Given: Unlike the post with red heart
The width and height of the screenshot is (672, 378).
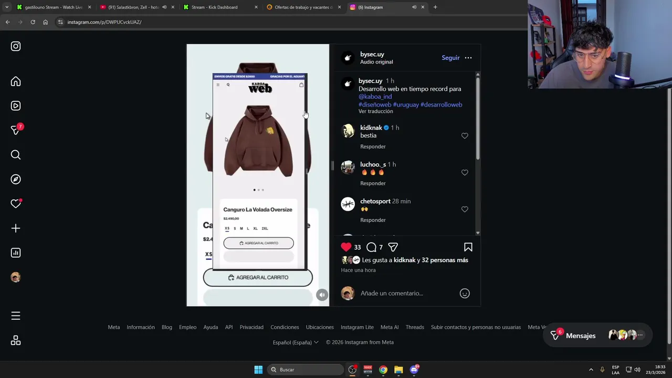Looking at the screenshot, I should pyautogui.click(x=346, y=247).
